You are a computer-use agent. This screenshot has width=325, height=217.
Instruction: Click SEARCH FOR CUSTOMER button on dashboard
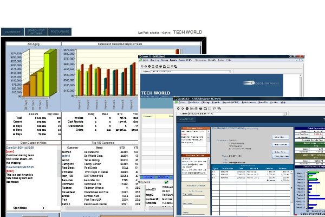pyautogui.click(x=36, y=32)
